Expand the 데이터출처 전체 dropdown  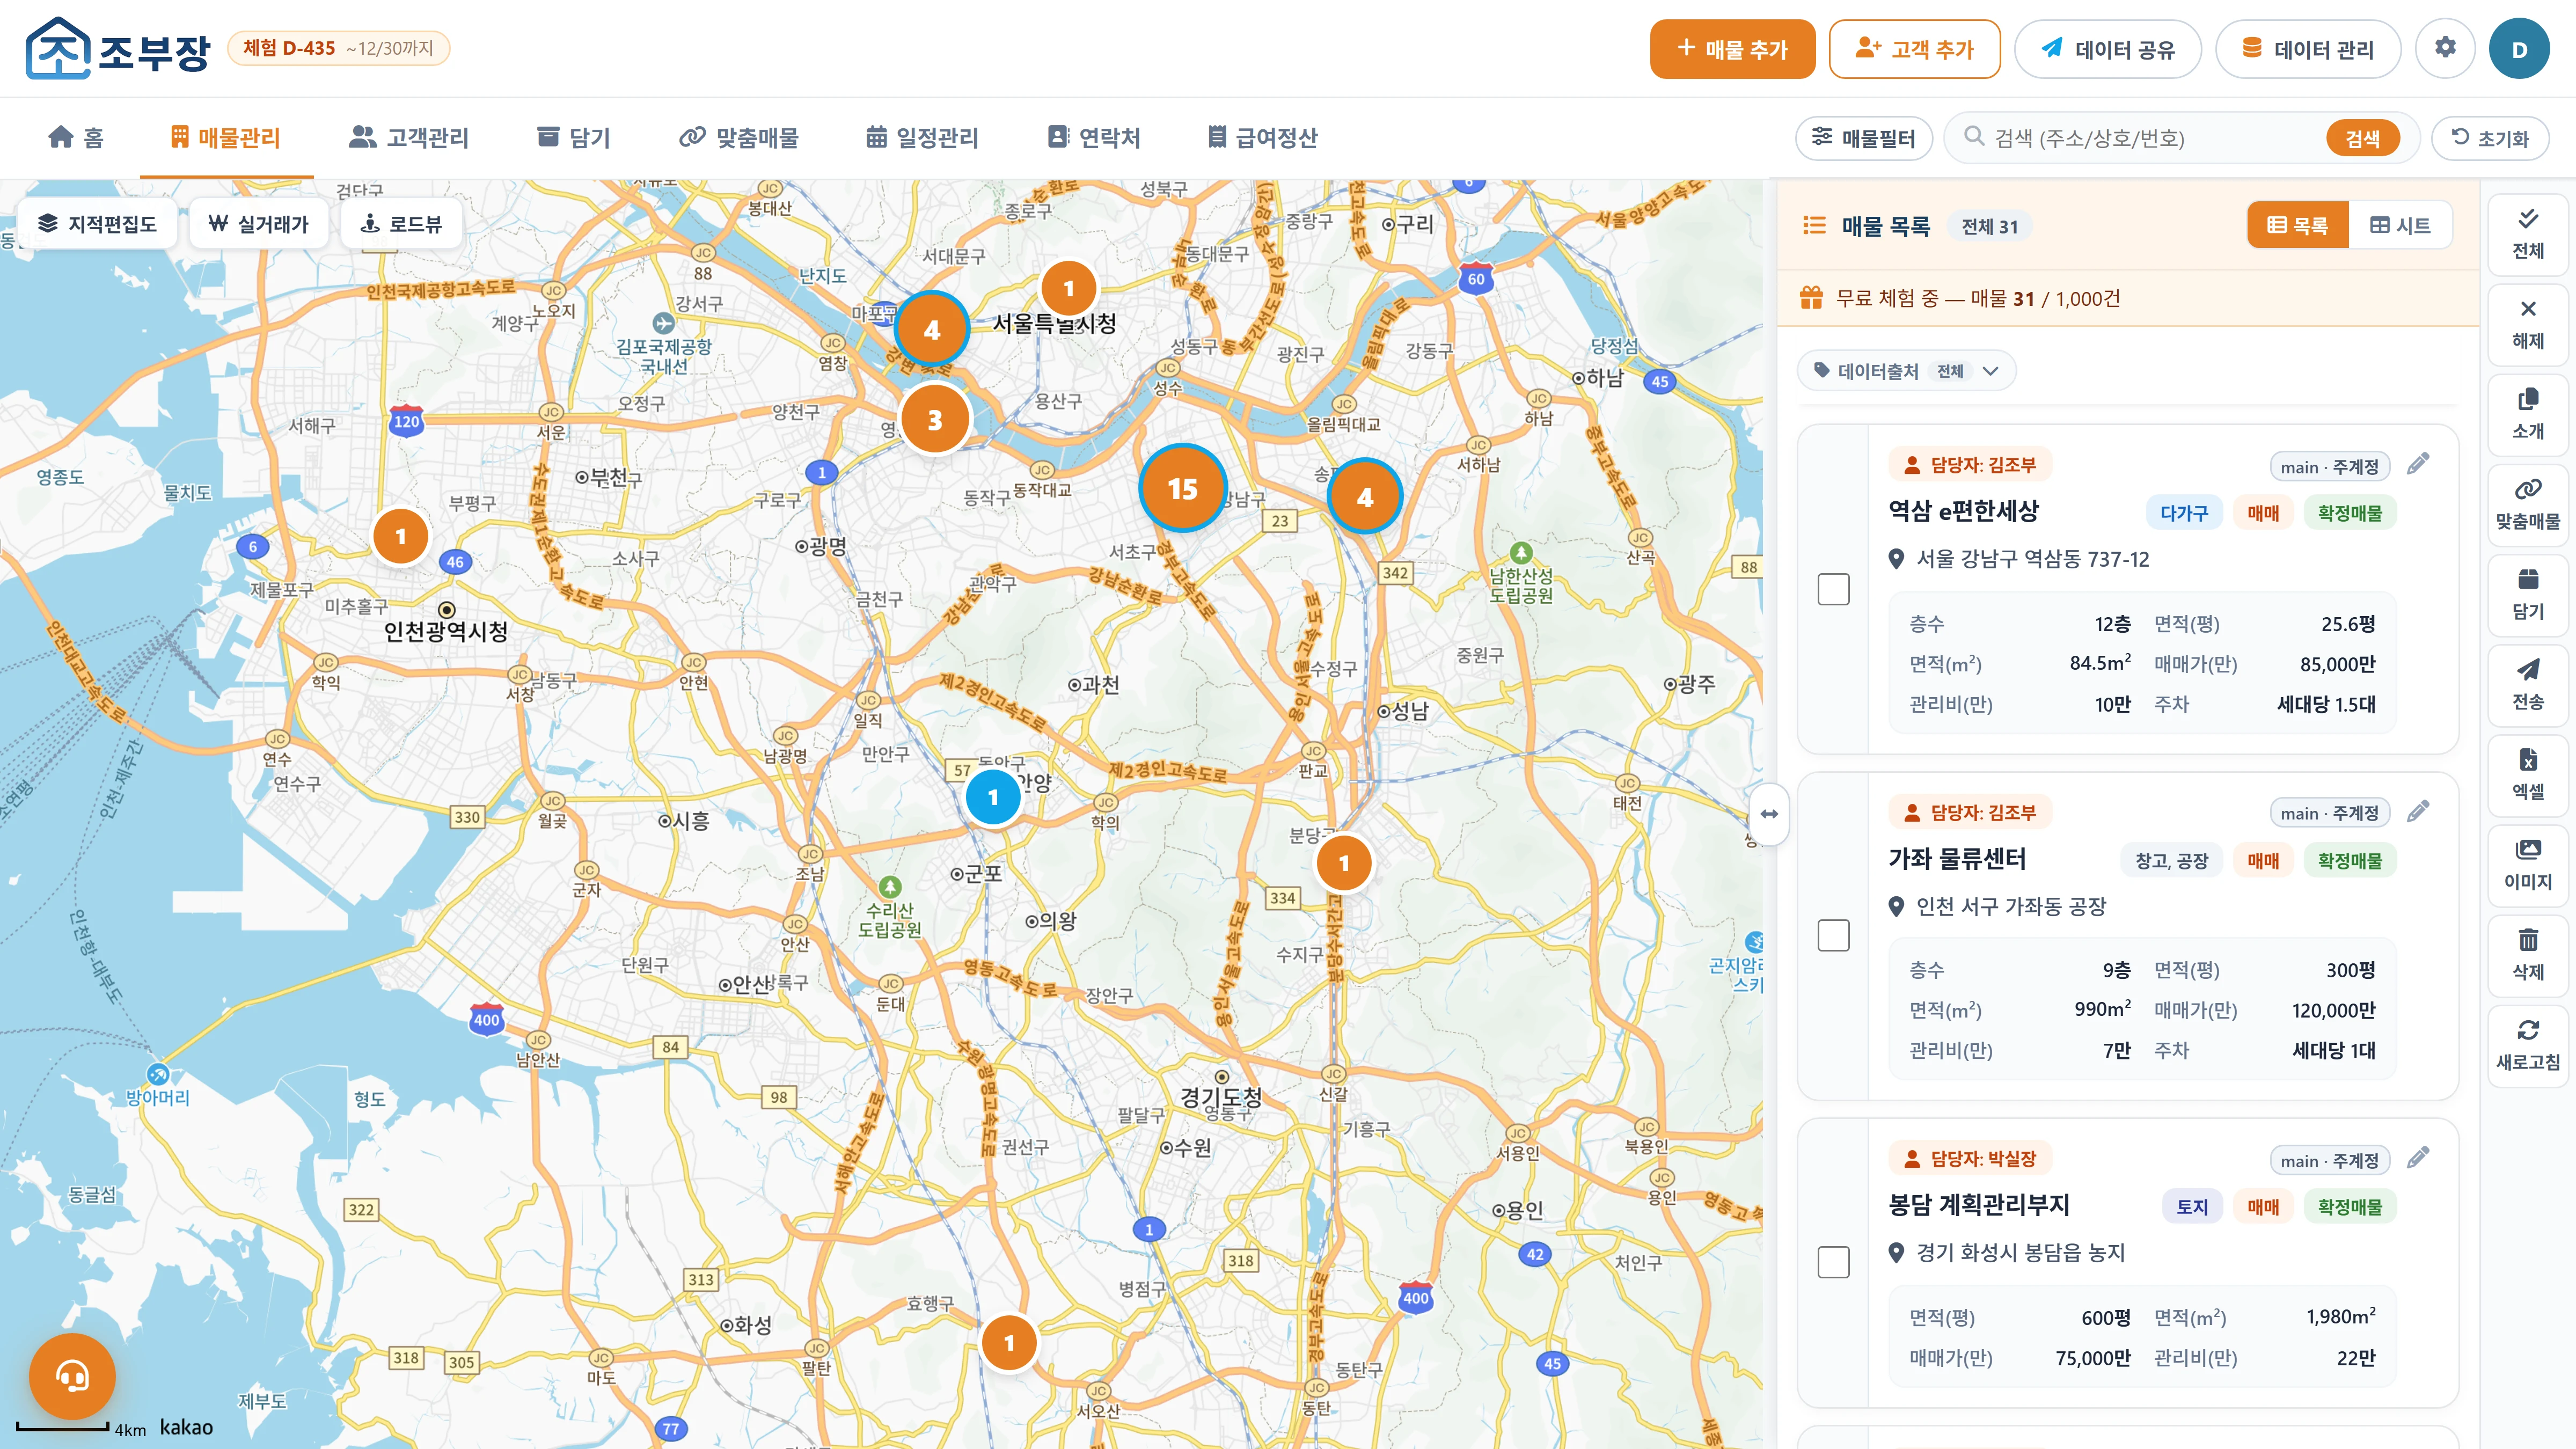(x=1906, y=371)
